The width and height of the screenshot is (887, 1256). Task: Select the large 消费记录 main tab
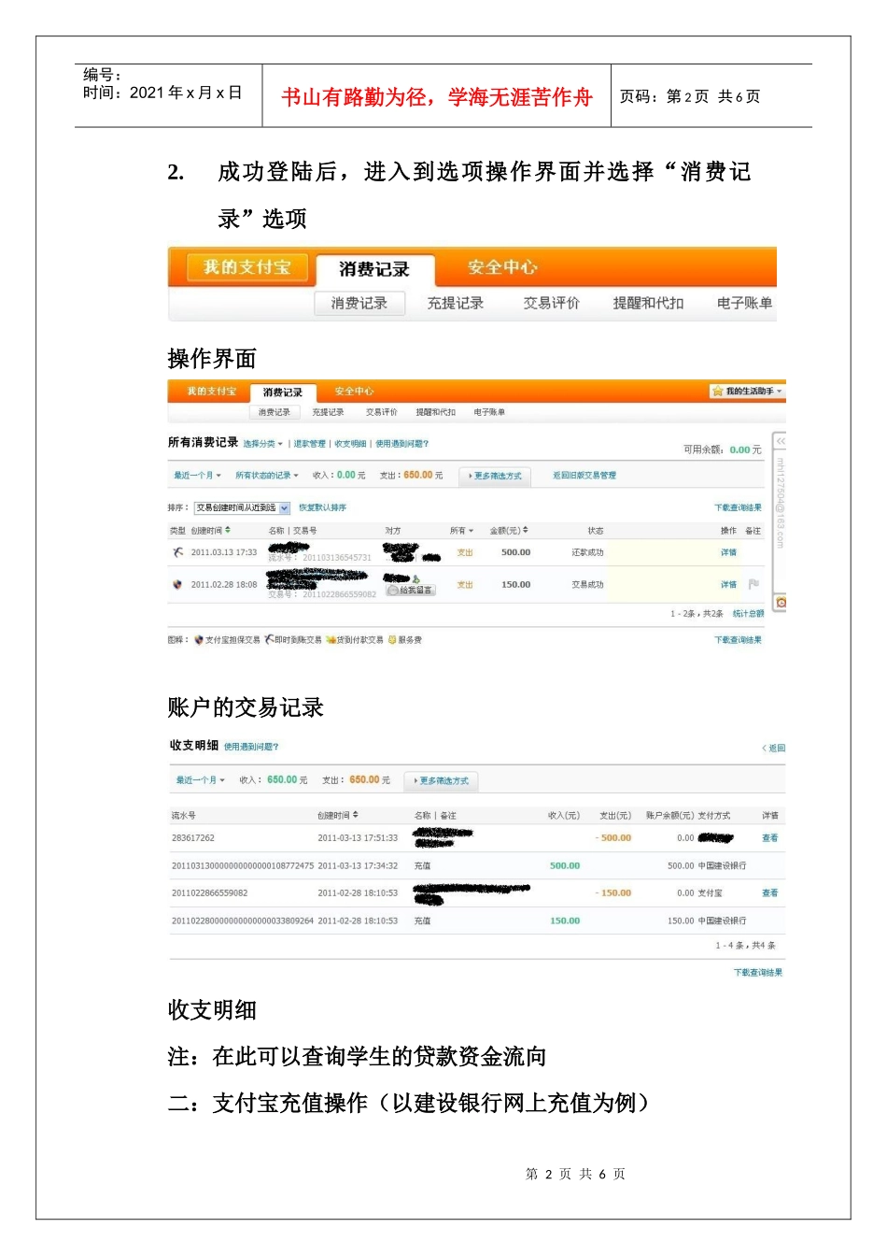(x=374, y=269)
